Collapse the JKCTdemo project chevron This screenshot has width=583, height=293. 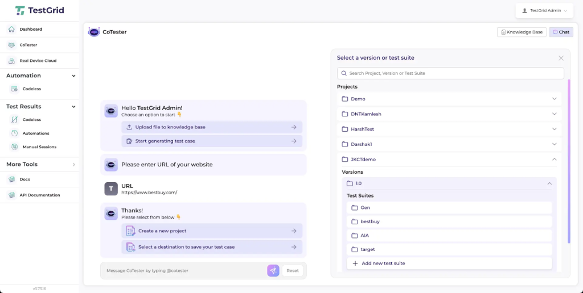pos(555,159)
